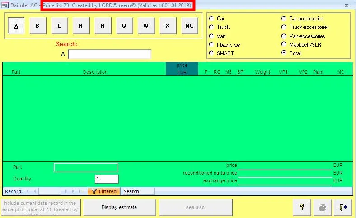Click the form icon in title bar
This screenshot has width=356, height=218.
click(x=5, y=5)
